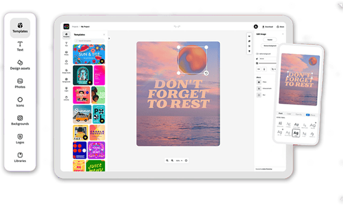Zoom in using the canvas zoom bar
Image resolution: width=343 pixels, height=205 pixels.
173,161
